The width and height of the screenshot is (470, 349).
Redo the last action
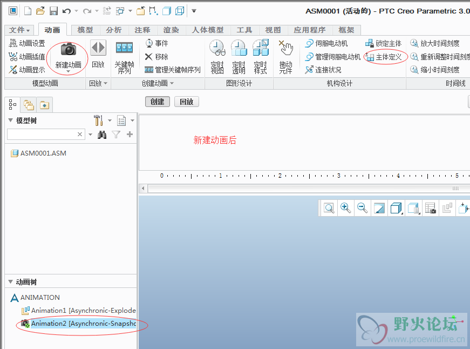[x=87, y=11]
